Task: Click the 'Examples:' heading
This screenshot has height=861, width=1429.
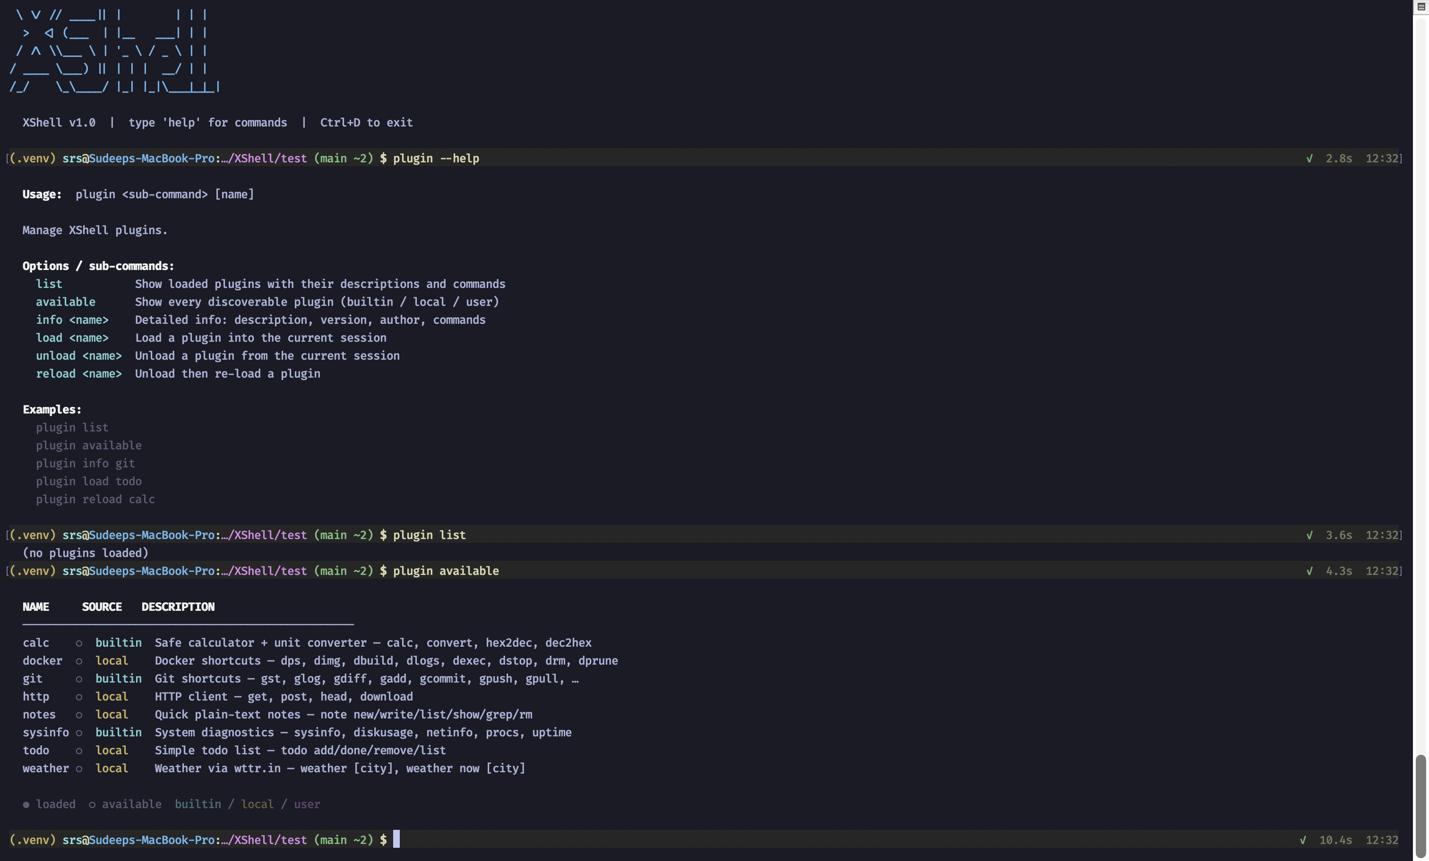Action: coord(52,410)
